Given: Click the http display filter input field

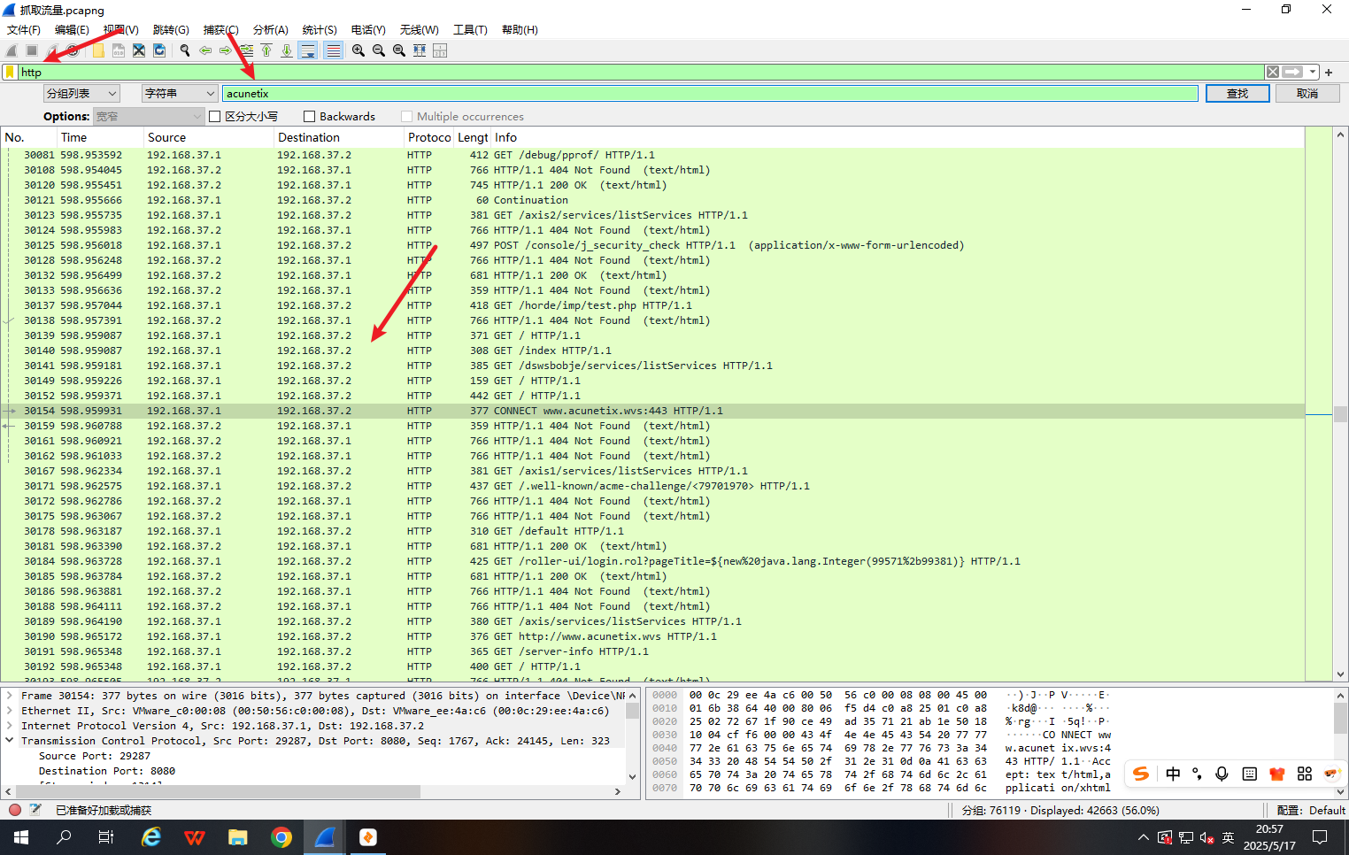Looking at the screenshot, I should click(641, 72).
